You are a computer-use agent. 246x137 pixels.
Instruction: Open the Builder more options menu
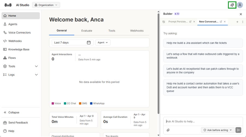(243, 22)
